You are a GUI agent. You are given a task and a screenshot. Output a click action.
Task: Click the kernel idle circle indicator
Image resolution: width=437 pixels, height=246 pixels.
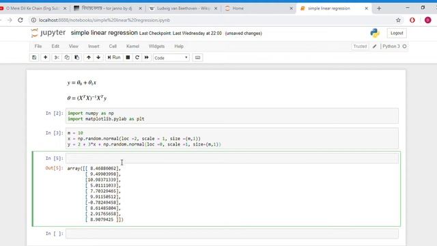tap(404, 46)
